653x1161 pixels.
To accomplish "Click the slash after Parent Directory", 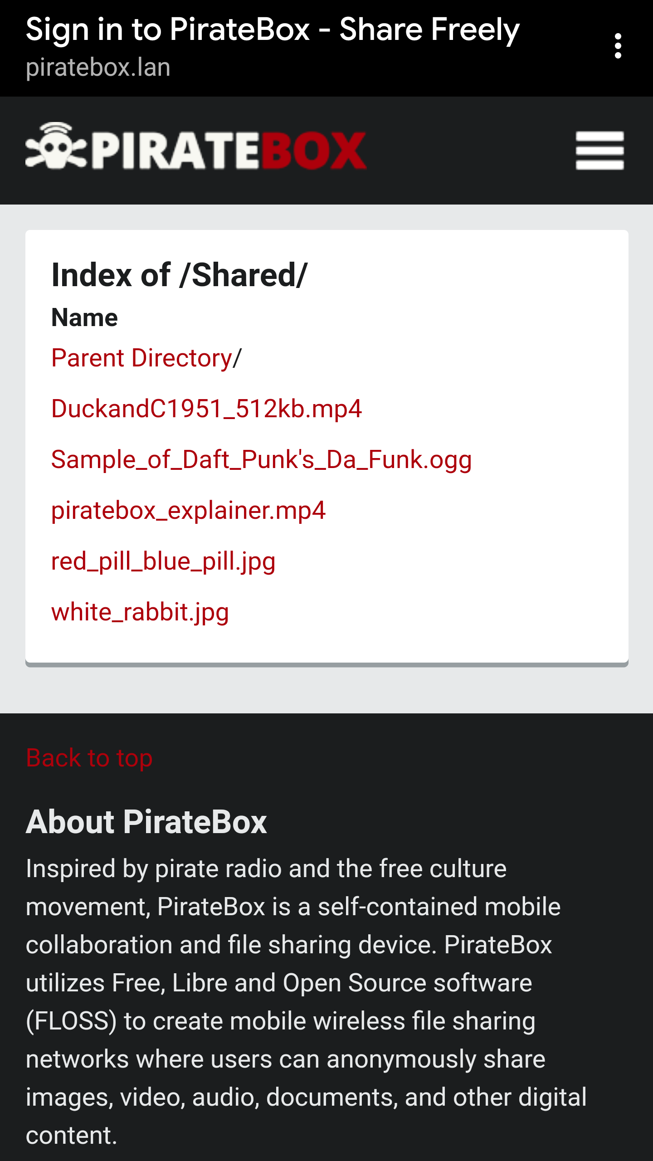I will point(237,358).
